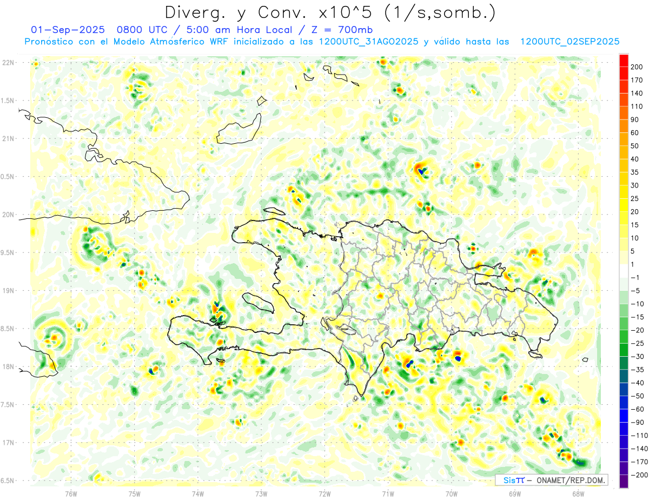
Task: Click the 21N latitude label
Action: tap(8, 138)
